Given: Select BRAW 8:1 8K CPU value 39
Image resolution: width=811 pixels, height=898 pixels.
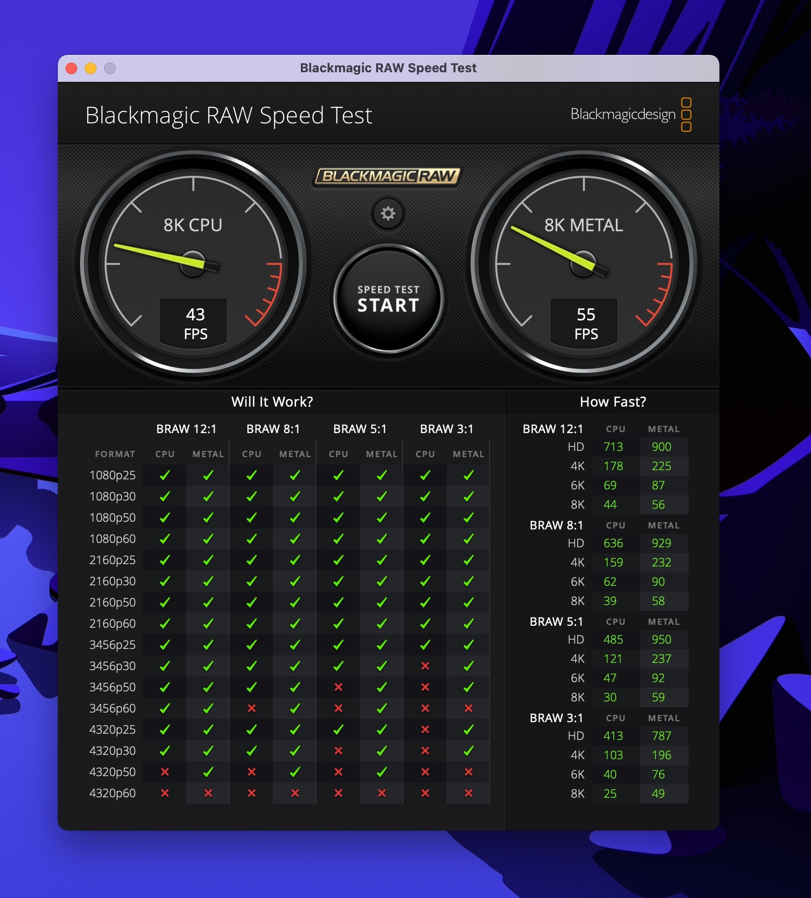Looking at the screenshot, I should coord(610,601).
